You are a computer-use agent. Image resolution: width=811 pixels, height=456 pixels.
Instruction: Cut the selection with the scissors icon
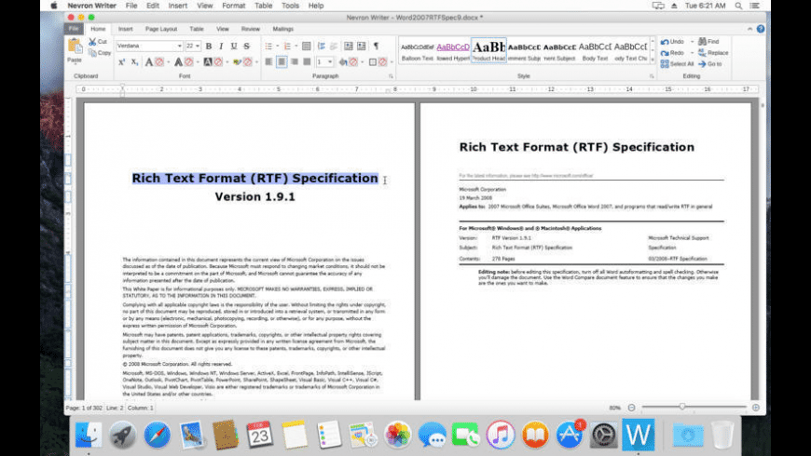pyautogui.click(x=92, y=42)
